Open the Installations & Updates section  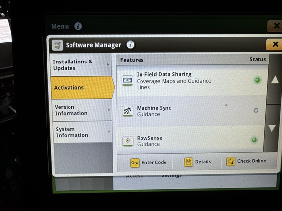point(81,64)
